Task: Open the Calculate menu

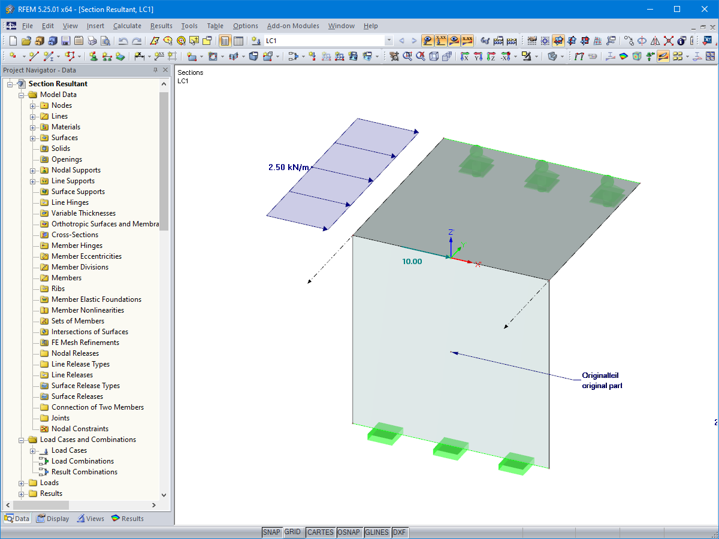Action: (x=127, y=26)
